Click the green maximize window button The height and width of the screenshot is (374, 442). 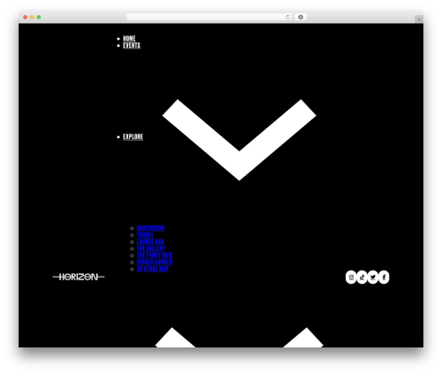pos(39,18)
